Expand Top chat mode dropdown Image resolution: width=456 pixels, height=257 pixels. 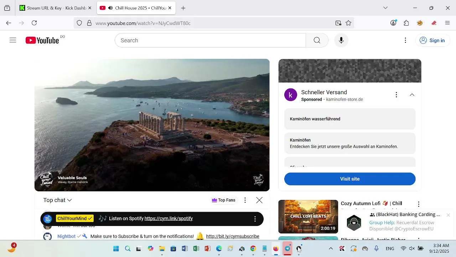tap(58, 200)
